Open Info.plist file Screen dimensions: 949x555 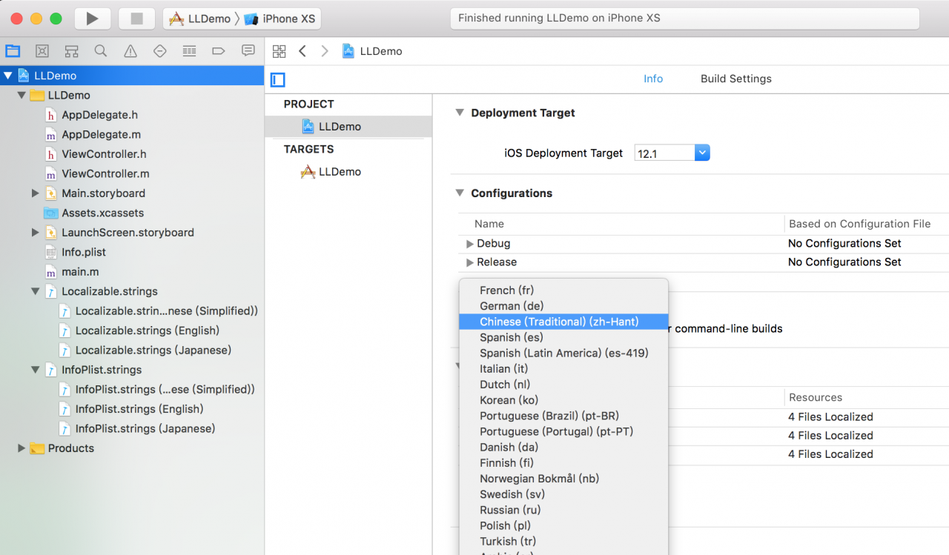(84, 253)
